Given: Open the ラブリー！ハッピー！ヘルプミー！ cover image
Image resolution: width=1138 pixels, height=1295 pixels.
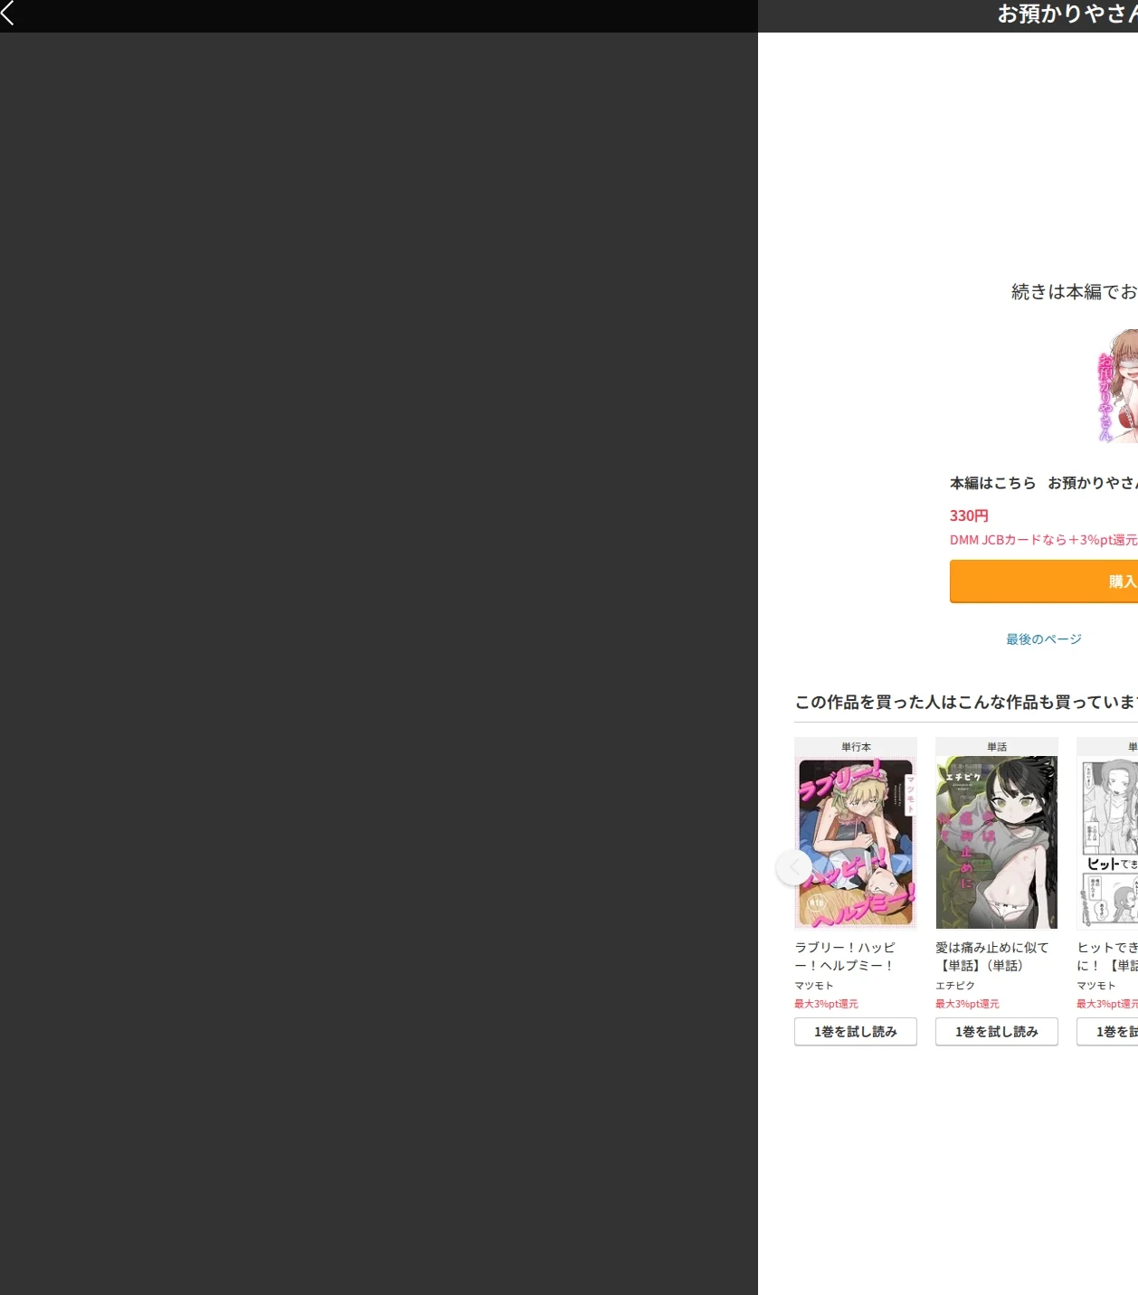Looking at the screenshot, I should [x=856, y=843].
